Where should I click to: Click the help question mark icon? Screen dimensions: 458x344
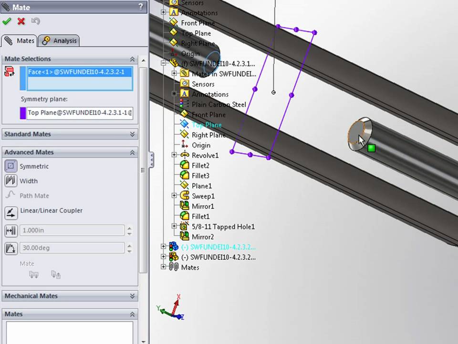coord(141,6)
